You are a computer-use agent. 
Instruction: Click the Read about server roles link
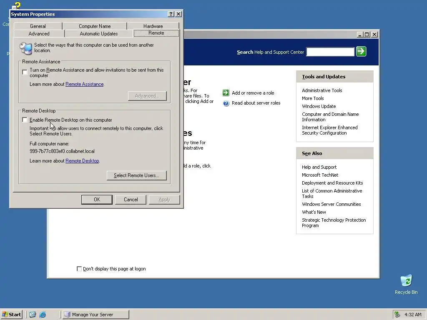click(x=256, y=103)
